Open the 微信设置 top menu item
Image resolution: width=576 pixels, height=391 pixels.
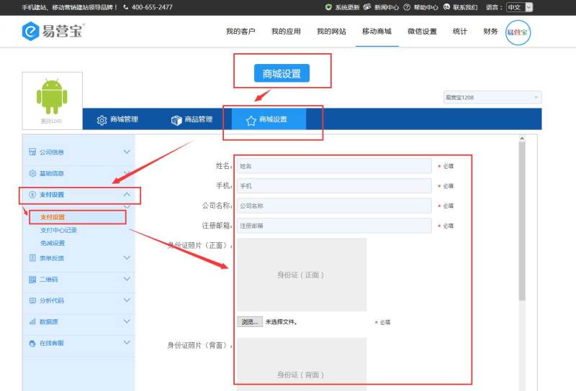pos(422,32)
